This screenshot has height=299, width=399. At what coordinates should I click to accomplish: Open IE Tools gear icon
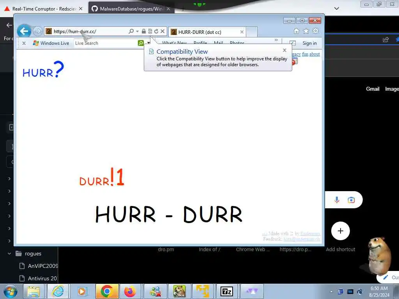[x=316, y=31]
